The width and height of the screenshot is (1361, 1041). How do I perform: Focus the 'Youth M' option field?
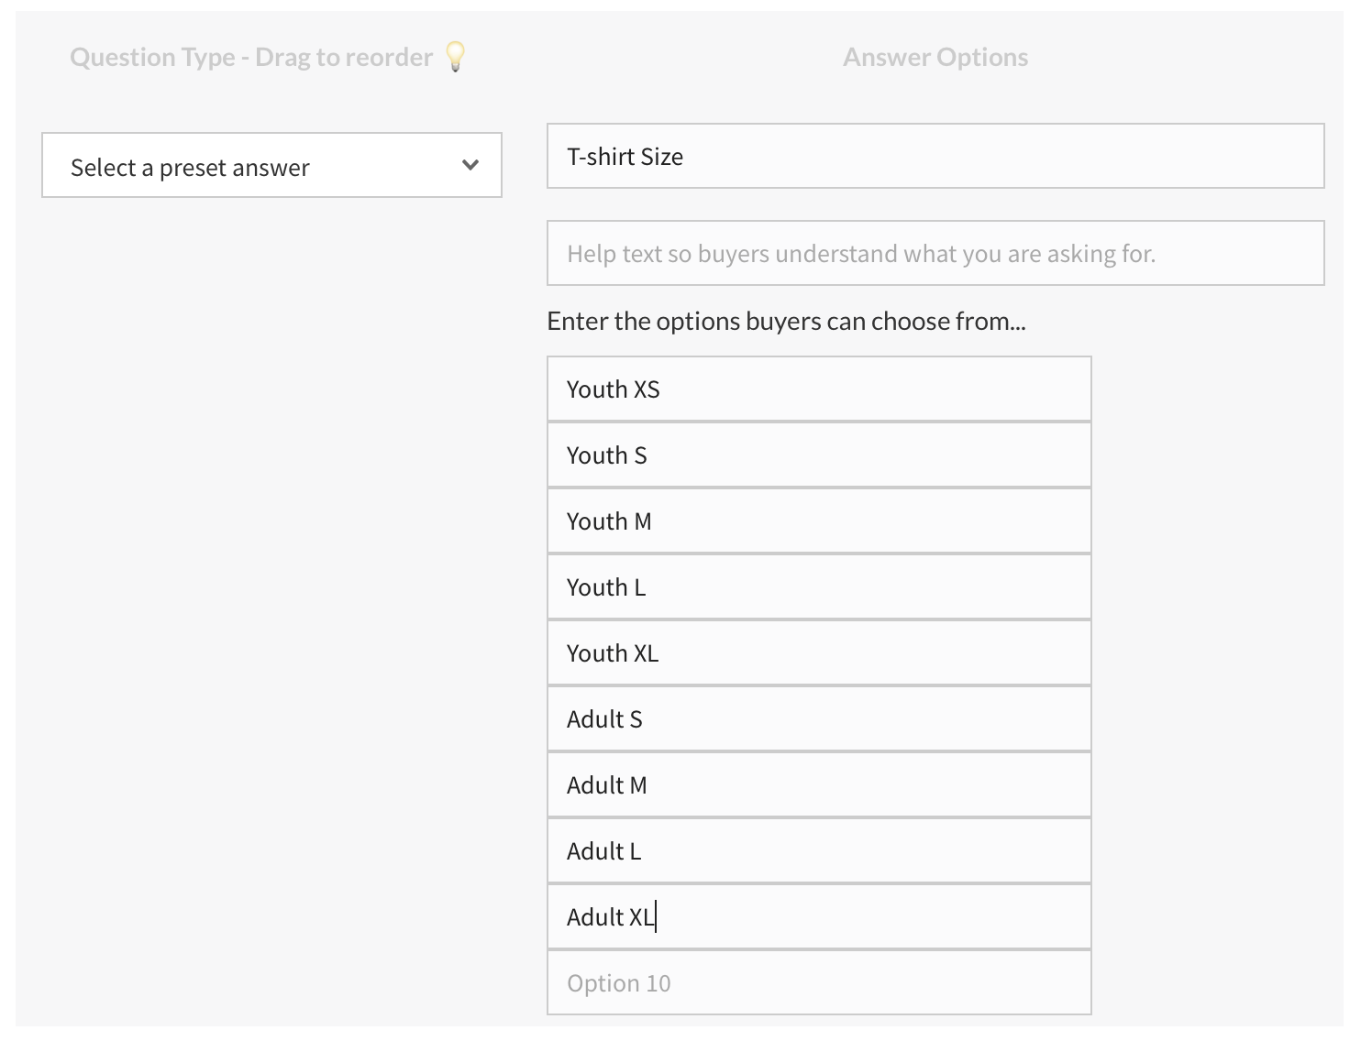coord(819,521)
